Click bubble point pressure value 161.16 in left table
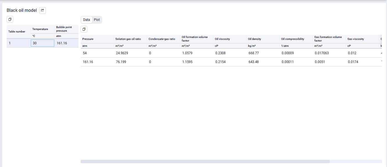This screenshot has height=167, width=387. 66,43
